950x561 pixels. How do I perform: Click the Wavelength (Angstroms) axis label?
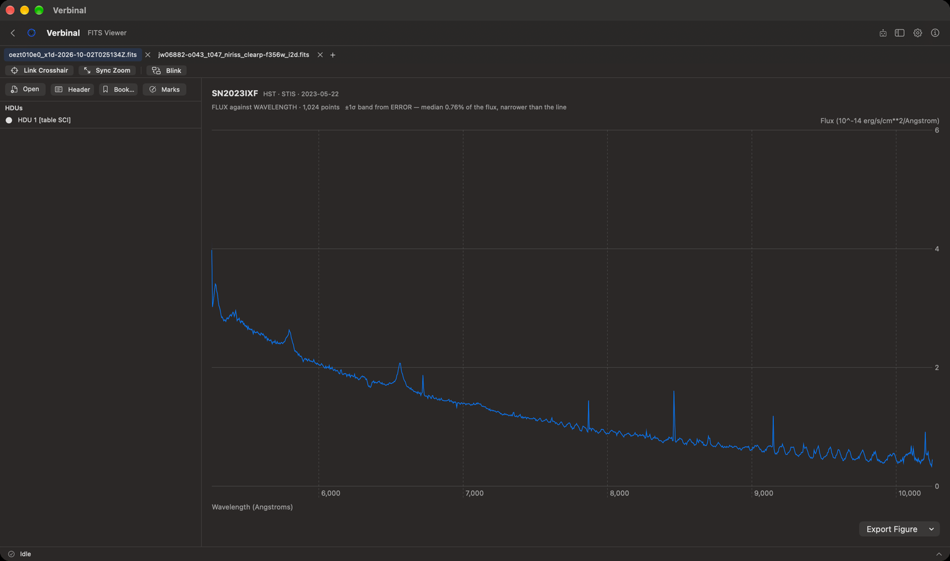[x=252, y=507]
